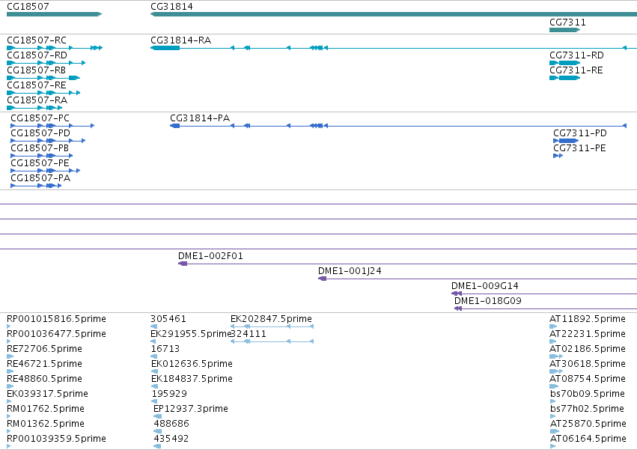The width and height of the screenshot is (637, 450).
Task: Open EST RP001015816.5prime
Action: pos(56,319)
